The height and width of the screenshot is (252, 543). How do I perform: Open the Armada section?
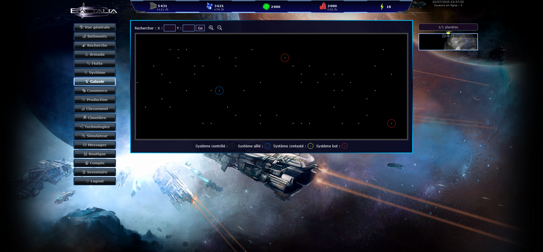tap(95, 54)
